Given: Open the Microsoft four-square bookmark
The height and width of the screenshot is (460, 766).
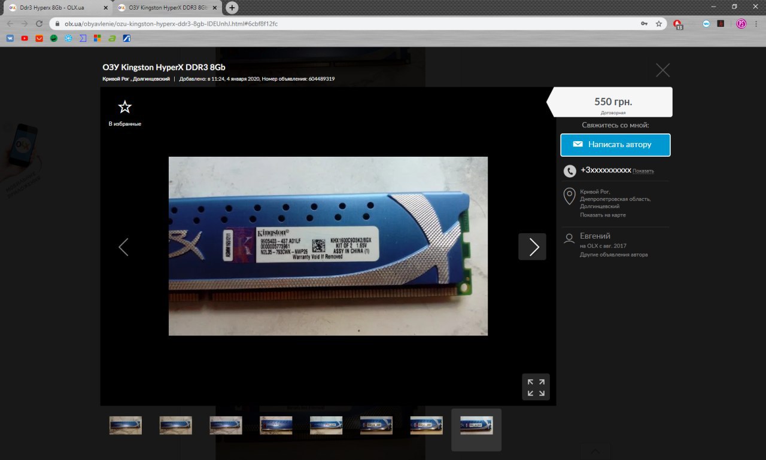Looking at the screenshot, I should coord(98,38).
